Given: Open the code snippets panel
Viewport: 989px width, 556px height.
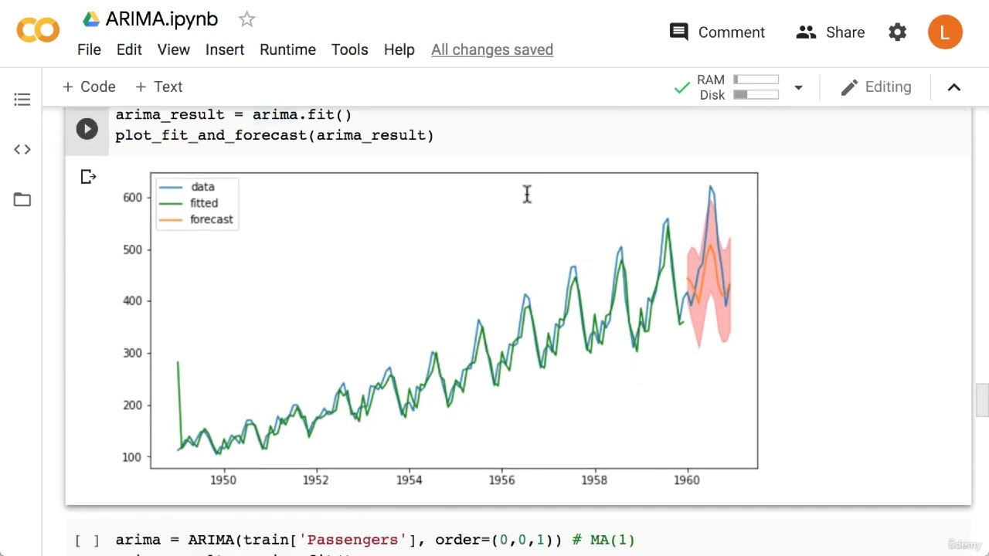Looking at the screenshot, I should (22, 149).
